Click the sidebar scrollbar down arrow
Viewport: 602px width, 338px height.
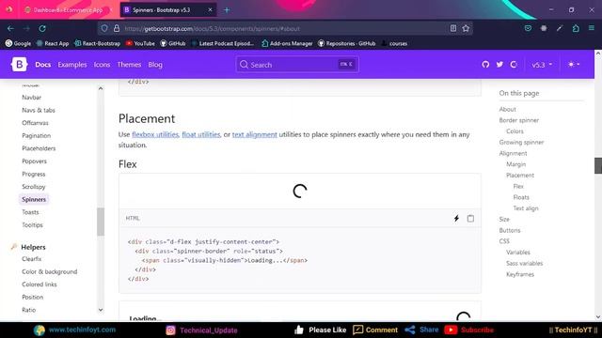coord(101,310)
